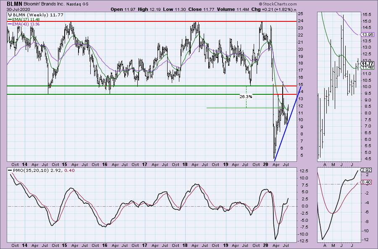
Task: Click the -7.5 label on PMO axis
Action: click(x=303, y=227)
